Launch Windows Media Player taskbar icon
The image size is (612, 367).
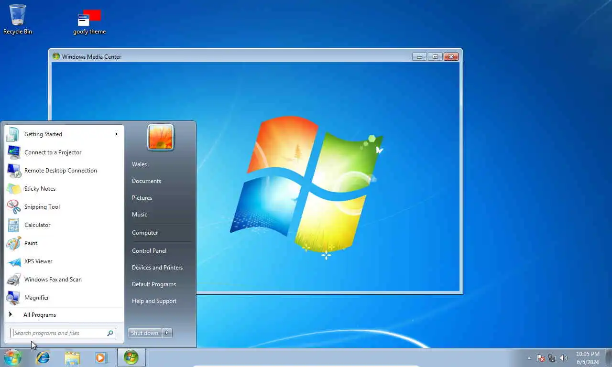pyautogui.click(x=101, y=357)
